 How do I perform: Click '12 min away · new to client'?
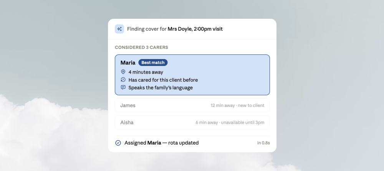tap(238, 105)
